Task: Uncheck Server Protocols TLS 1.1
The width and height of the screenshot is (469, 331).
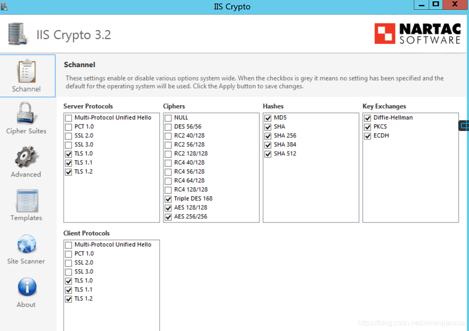Action: (69, 163)
